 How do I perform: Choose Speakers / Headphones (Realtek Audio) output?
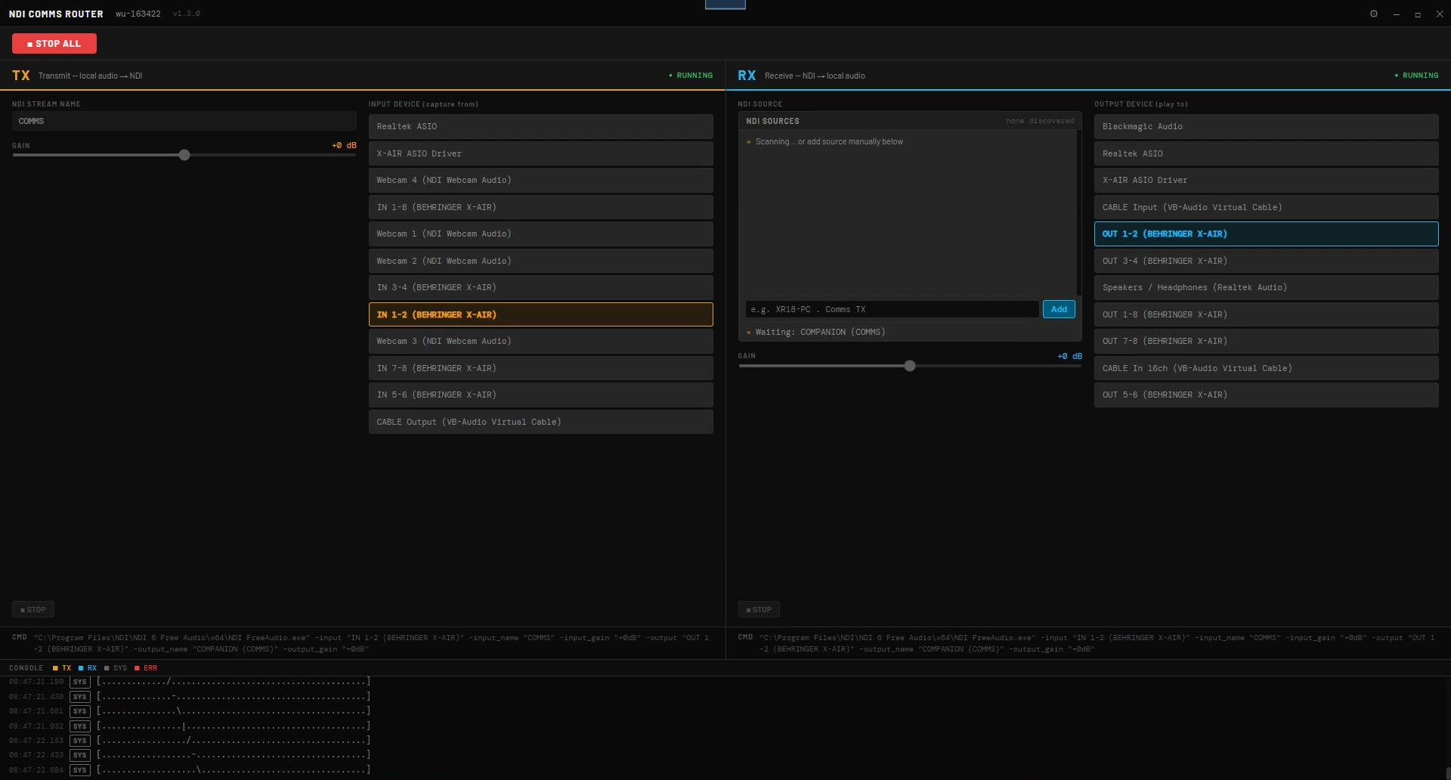[1266, 287]
